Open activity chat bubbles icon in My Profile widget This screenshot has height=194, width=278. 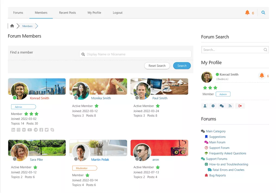(222, 106)
